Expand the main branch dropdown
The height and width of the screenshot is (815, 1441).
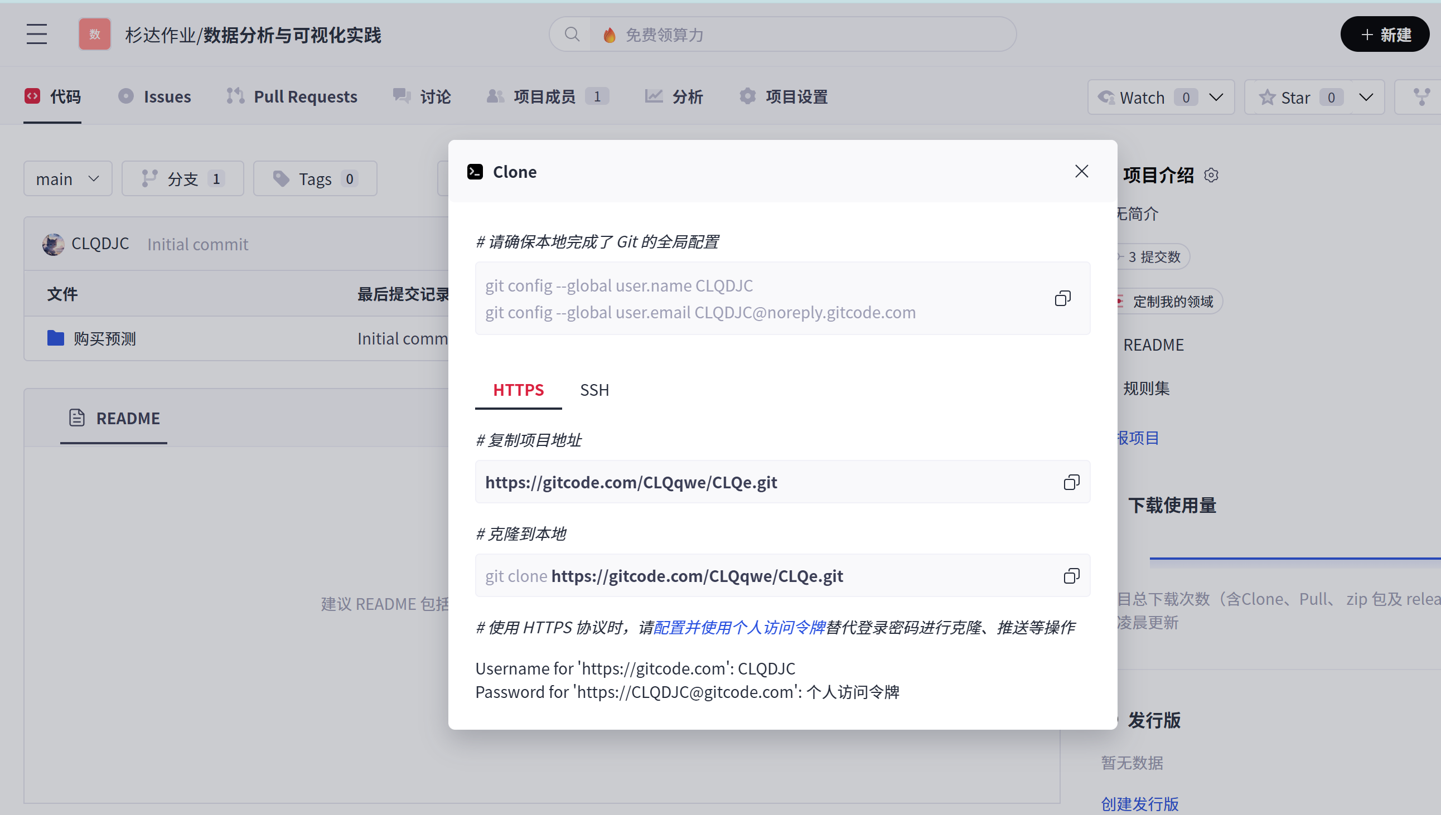(x=67, y=179)
